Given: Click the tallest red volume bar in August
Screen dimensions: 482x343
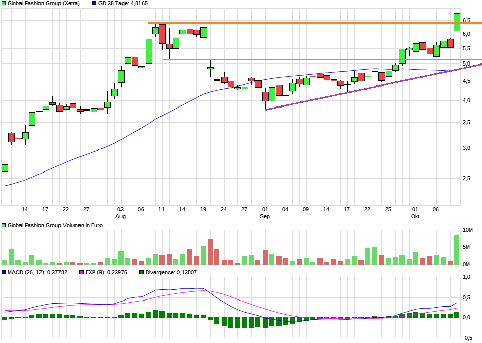Looking at the screenshot, I should [210, 251].
